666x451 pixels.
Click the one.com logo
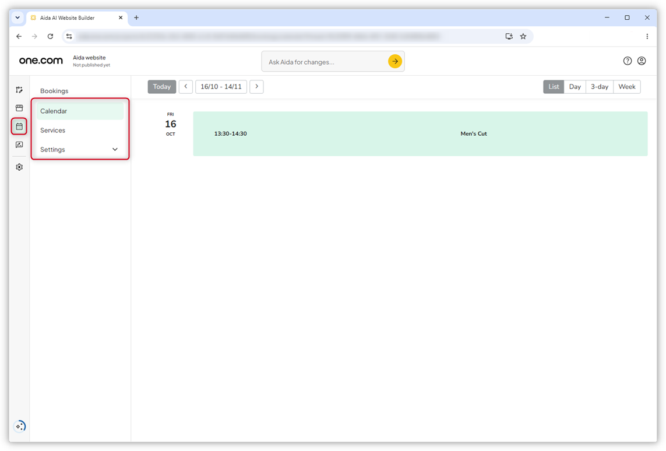click(41, 61)
